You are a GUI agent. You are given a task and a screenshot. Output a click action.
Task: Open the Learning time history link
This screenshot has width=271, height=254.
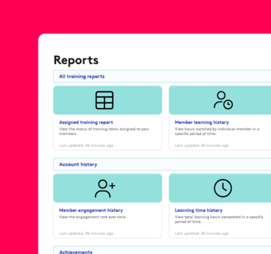tap(199, 210)
